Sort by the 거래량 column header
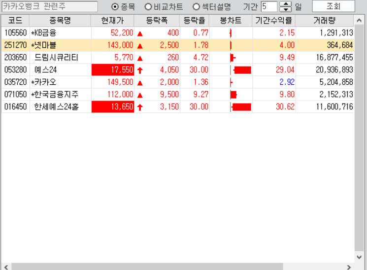Image resolution: width=367 pixels, height=270 pixels. point(325,21)
